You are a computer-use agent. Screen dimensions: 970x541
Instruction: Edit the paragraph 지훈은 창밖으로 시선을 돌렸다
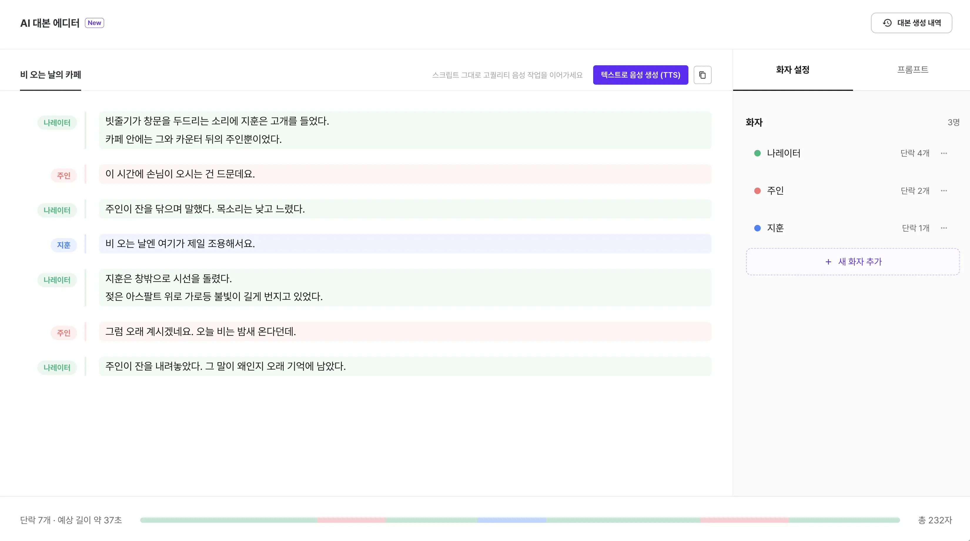click(x=405, y=288)
